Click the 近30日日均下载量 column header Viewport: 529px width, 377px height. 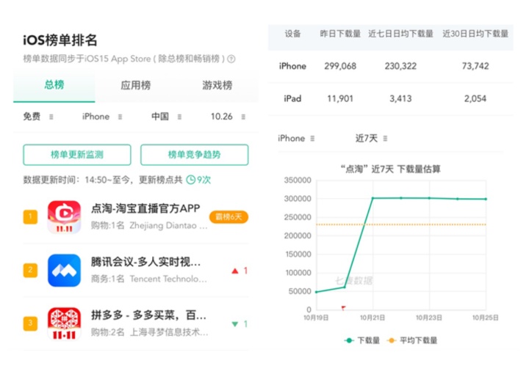[475, 34]
